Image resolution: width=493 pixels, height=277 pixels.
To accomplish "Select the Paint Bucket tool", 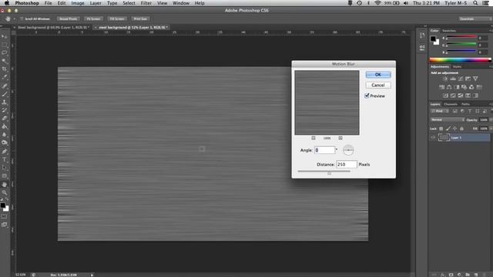I will pyautogui.click(x=5, y=126).
